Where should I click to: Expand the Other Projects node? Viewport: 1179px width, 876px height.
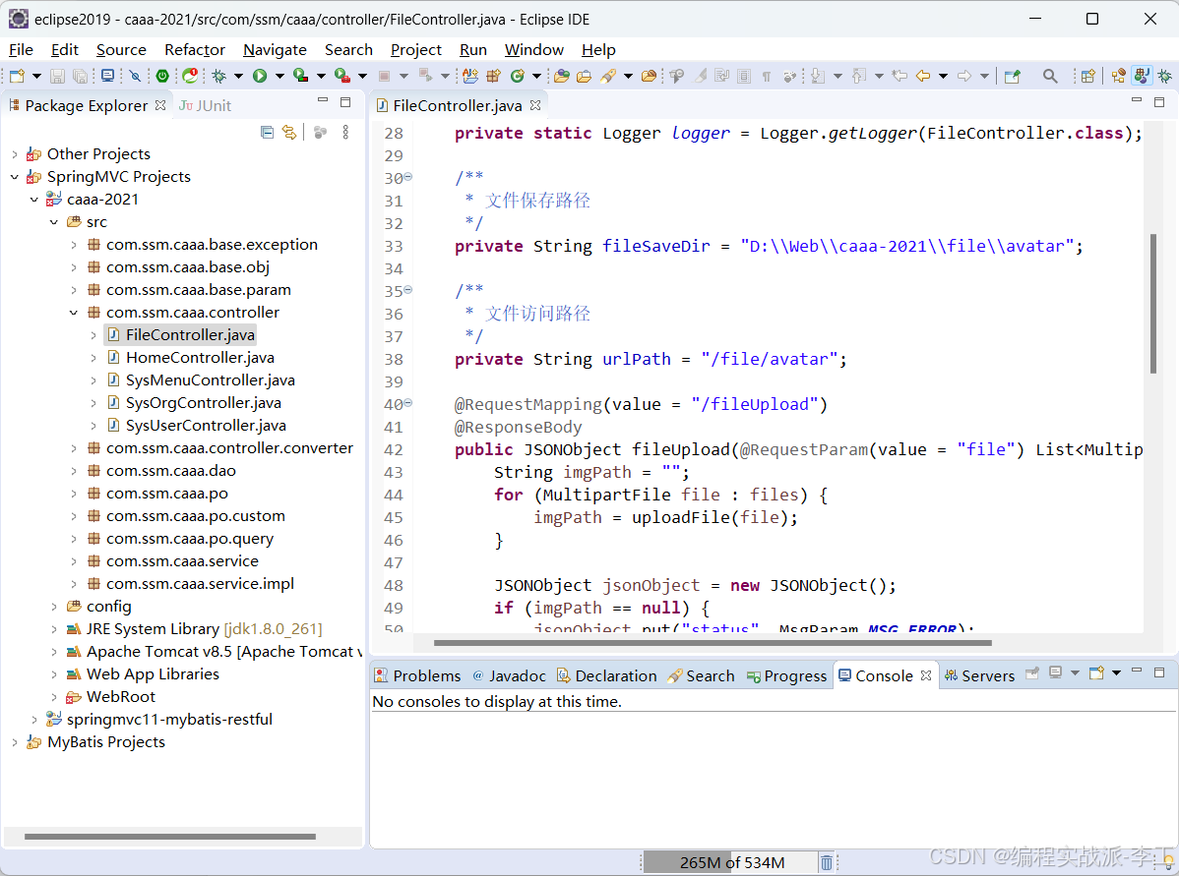point(15,154)
